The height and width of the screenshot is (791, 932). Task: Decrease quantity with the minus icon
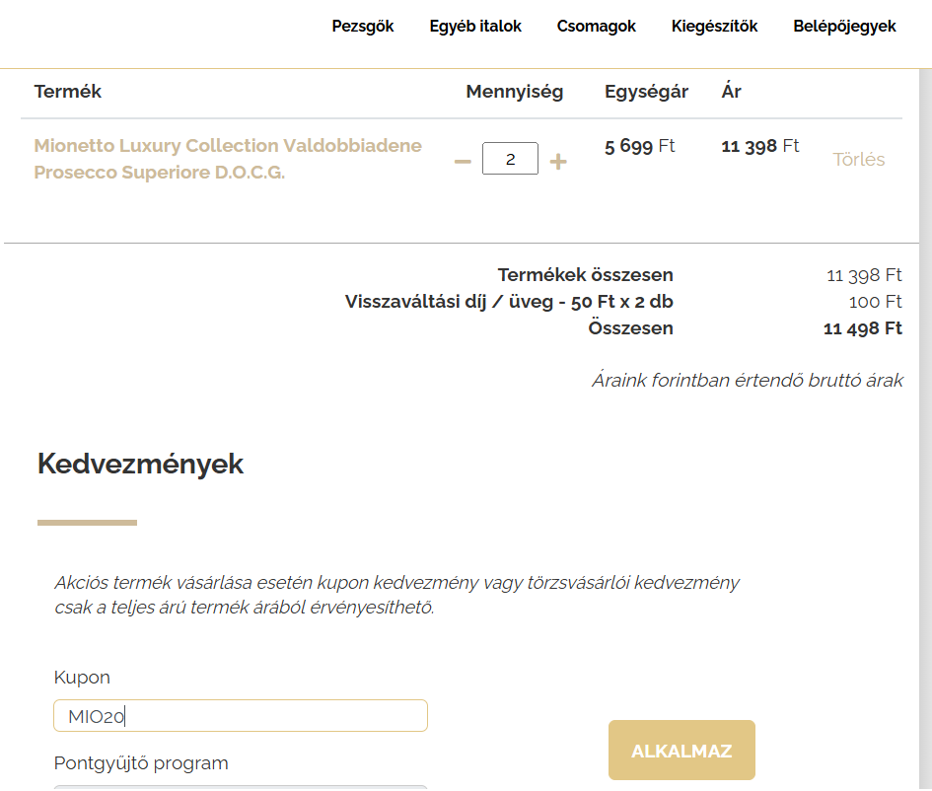[463, 161]
